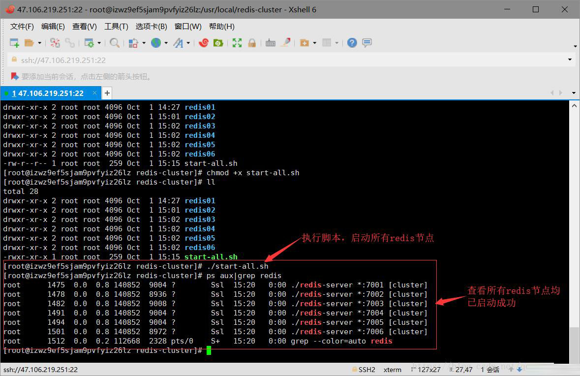This screenshot has height=376, width=580.
Task: Add a new tab with plus button
Action: click(107, 93)
